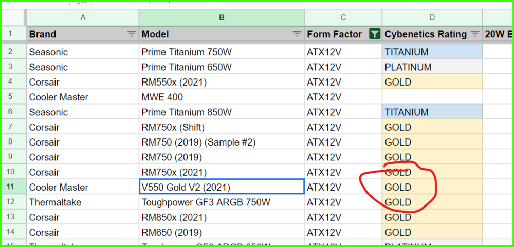Click the Brand header cell
The image size is (514, 247).
83,34
